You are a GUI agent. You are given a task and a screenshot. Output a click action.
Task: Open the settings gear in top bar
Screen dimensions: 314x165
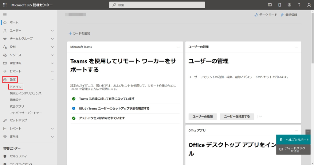[x=289, y=5]
